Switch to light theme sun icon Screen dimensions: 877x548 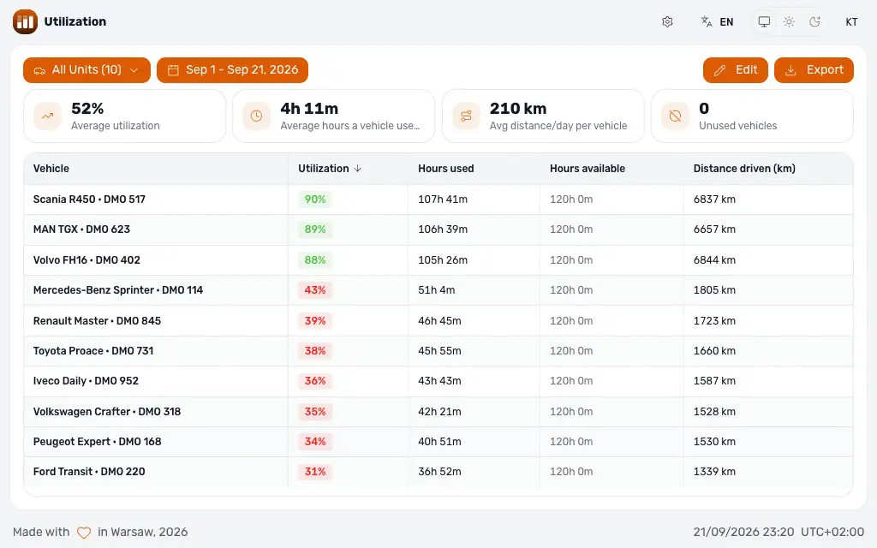[x=789, y=21]
